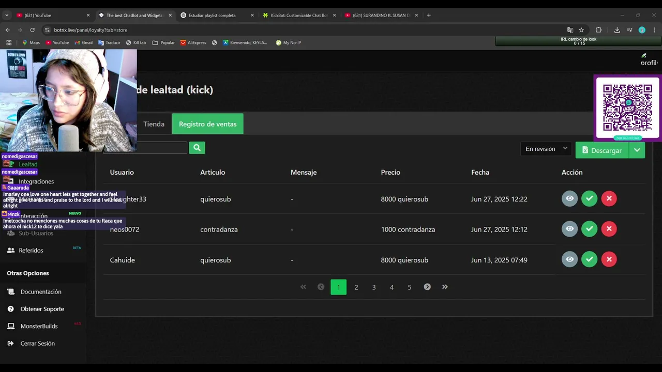The height and width of the screenshot is (372, 662).
Task: Click the translate page icon
Action: [x=570, y=30]
